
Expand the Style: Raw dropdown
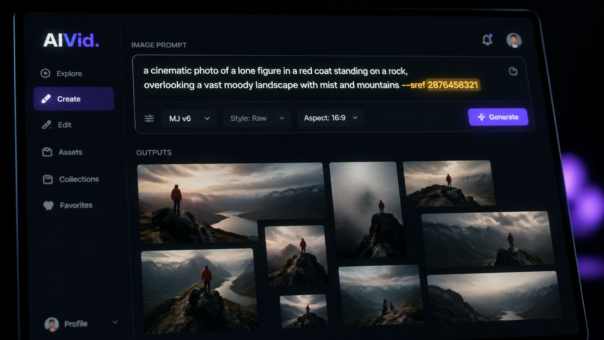coord(257,118)
